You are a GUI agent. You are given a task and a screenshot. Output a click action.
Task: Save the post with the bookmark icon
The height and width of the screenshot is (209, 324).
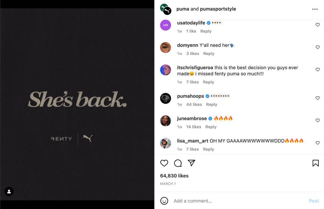tap(316, 163)
